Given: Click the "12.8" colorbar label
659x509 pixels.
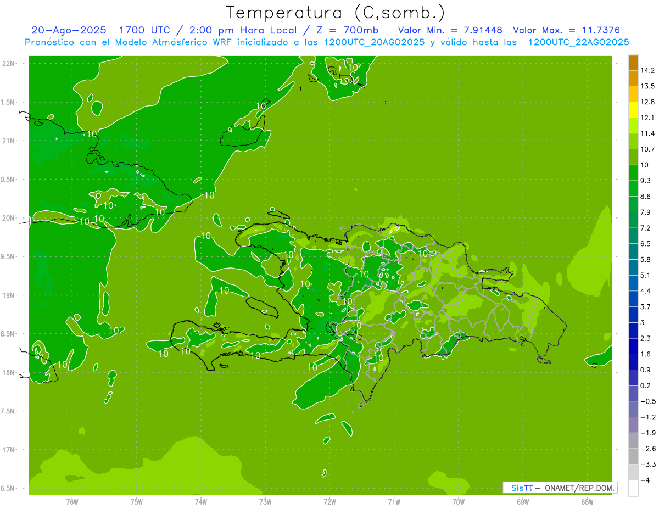Looking at the screenshot, I should pyautogui.click(x=647, y=102).
